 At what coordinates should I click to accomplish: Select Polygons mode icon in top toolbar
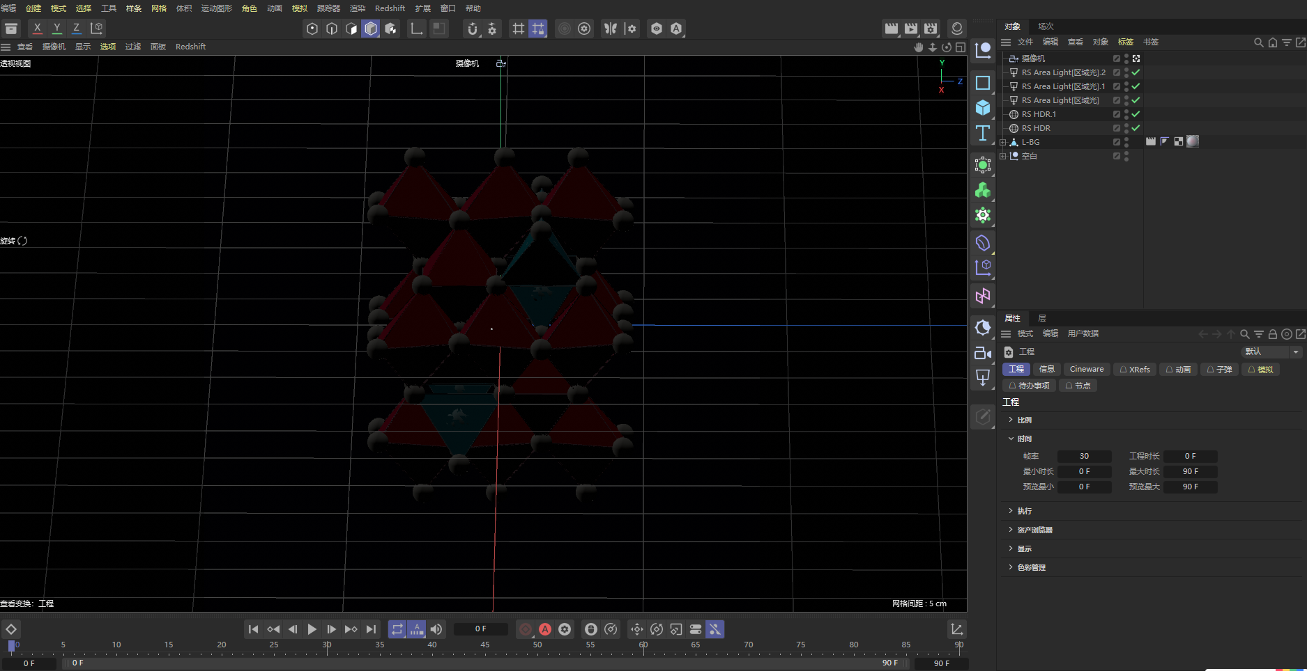[351, 29]
